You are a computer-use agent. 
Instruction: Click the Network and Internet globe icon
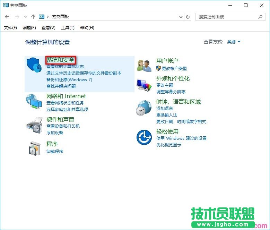(x=34, y=101)
